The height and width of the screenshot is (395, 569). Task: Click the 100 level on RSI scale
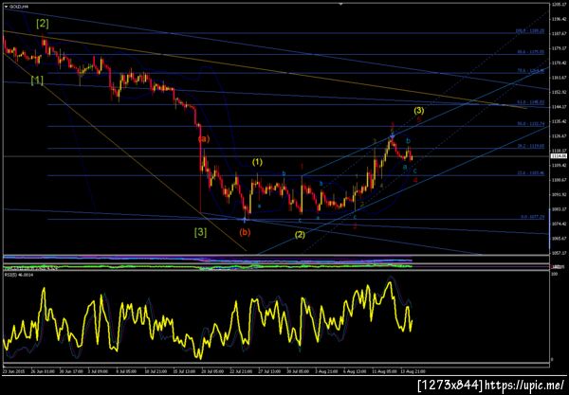pos(555,274)
